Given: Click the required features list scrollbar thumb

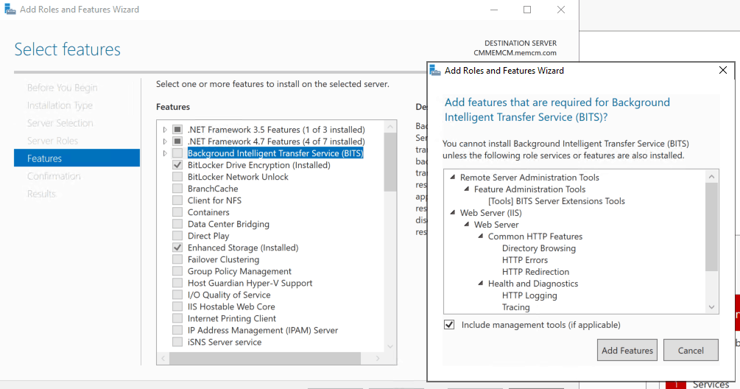Looking at the screenshot, I should click(712, 227).
